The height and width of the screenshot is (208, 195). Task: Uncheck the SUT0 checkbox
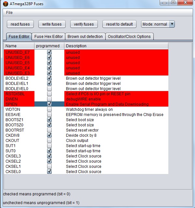(49, 151)
